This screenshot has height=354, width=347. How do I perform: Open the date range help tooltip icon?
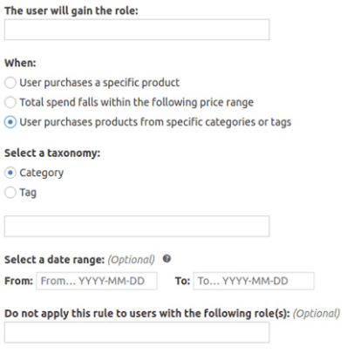167,258
